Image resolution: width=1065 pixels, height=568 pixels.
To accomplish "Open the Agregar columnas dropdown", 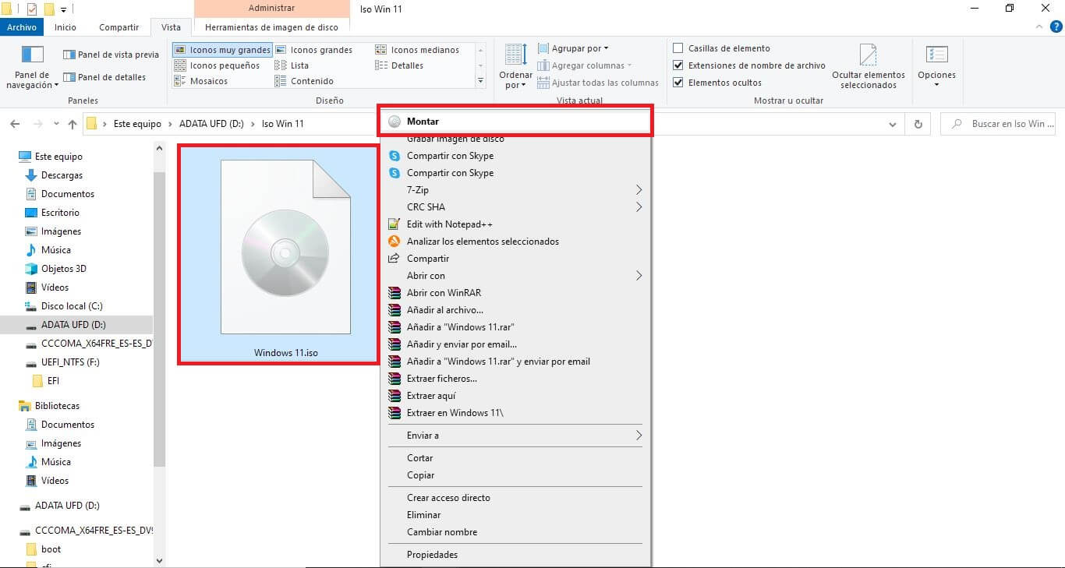I will point(585,65).
